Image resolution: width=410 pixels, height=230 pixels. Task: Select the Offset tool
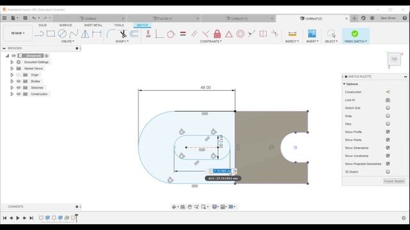click(x=134, y=34)
